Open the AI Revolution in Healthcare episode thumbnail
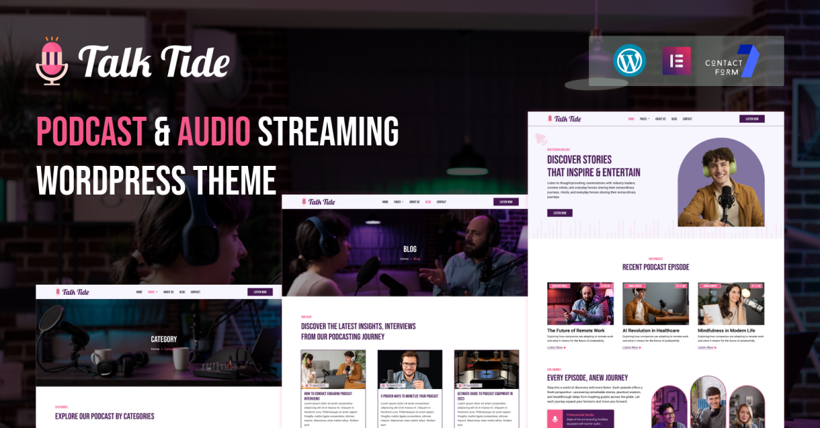 [646, 303]
